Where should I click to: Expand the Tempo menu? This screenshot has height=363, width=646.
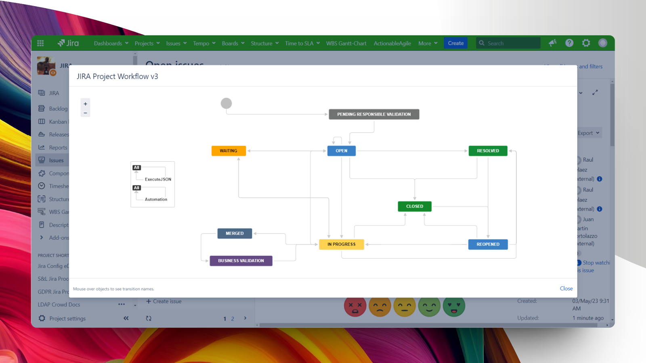(204, 43)
